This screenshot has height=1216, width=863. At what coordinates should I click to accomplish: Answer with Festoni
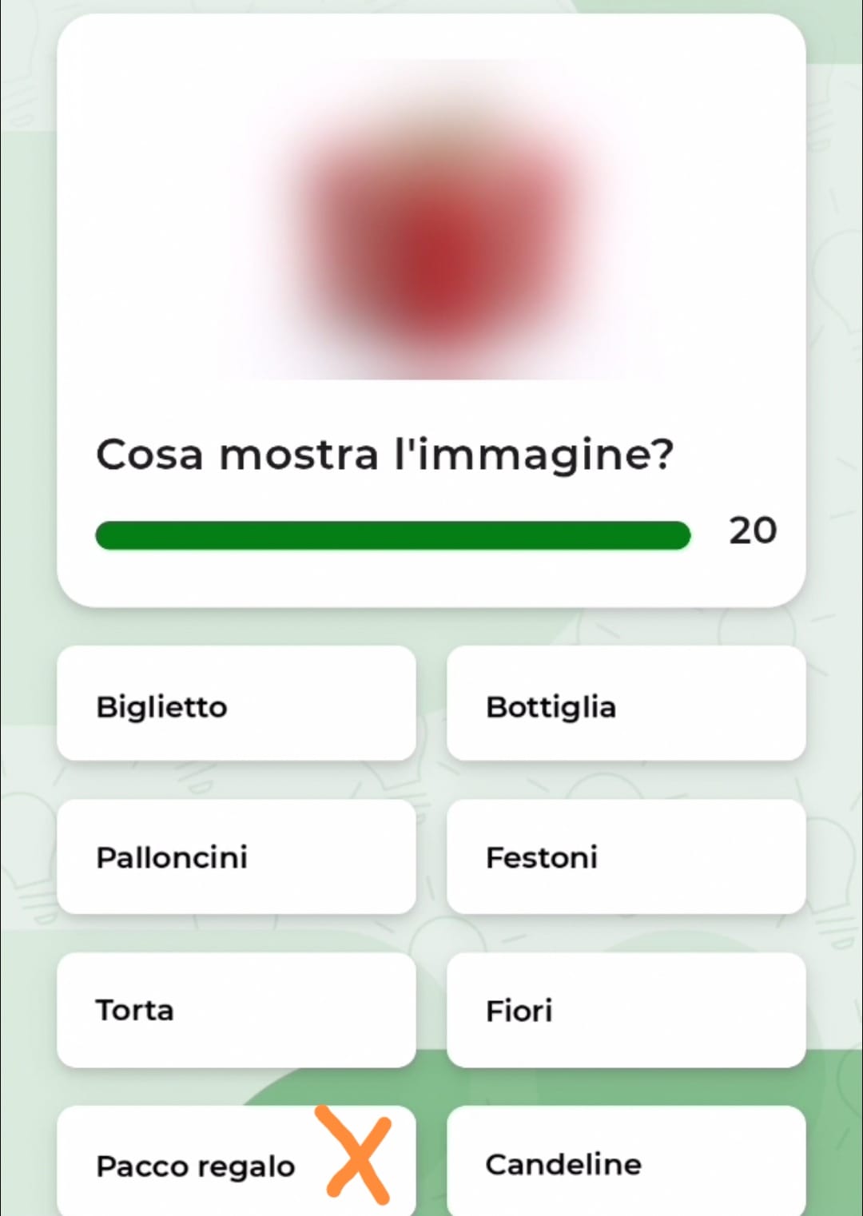[626, 856]
